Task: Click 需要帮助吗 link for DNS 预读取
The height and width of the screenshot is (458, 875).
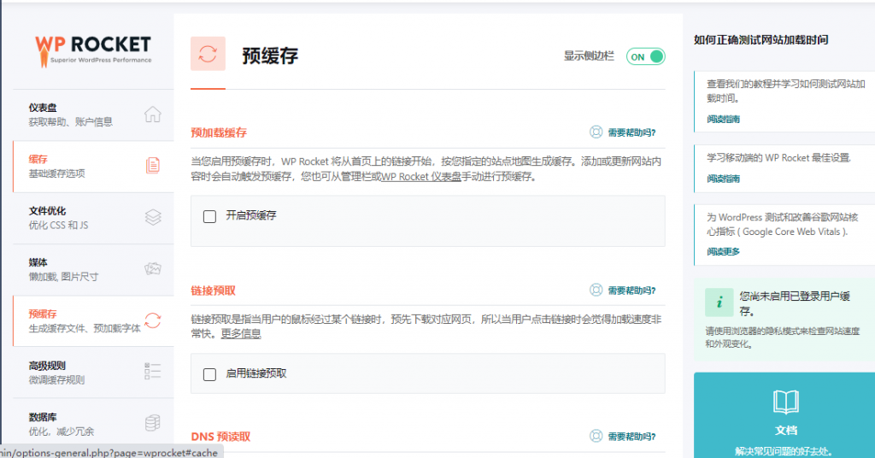Action: pyautogui.click(x=631, y=437)
